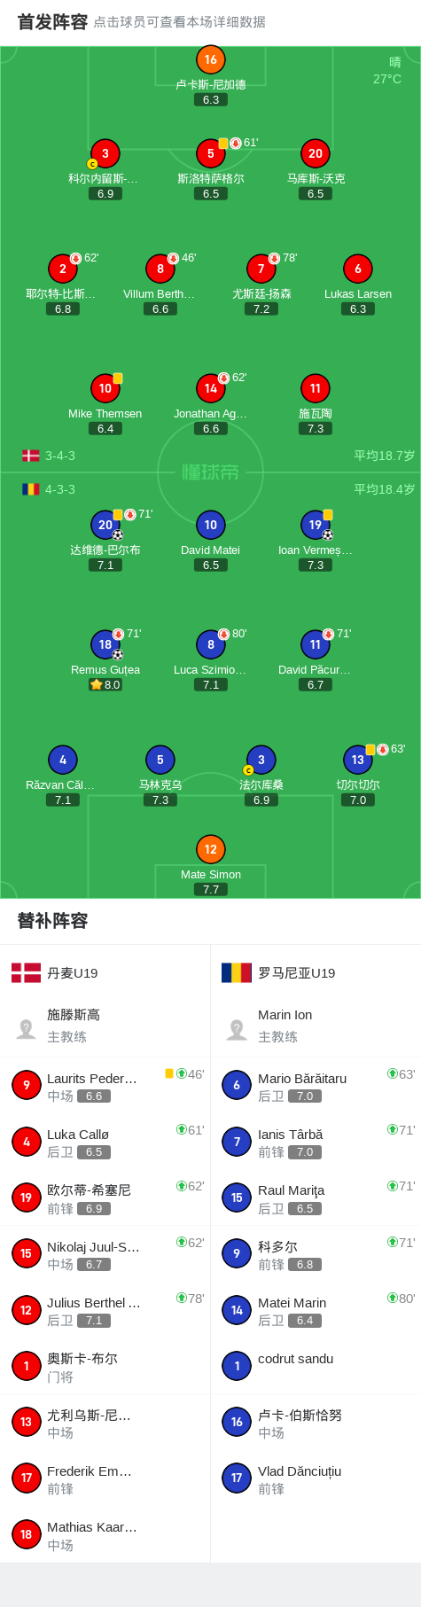
Task: Open captain 3 科尔内留斯 player icon
Action: click(105, 153)
